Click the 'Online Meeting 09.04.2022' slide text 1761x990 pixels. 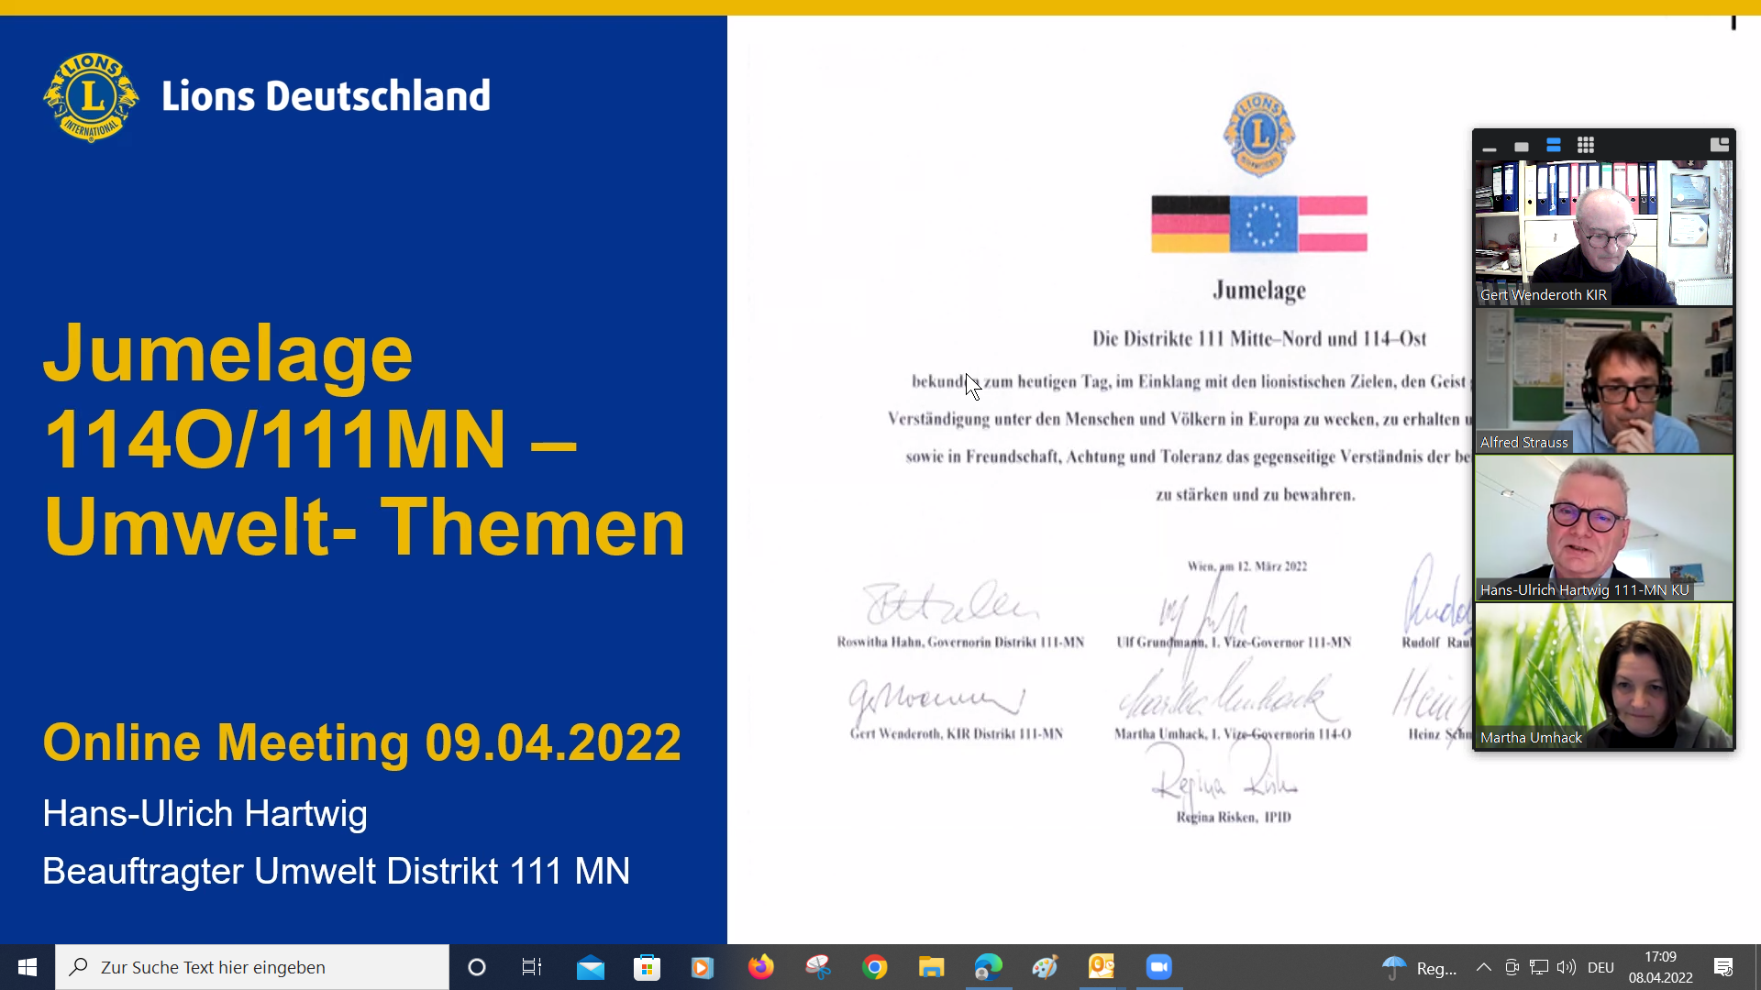pyautogui.click(x=361, y=742)
